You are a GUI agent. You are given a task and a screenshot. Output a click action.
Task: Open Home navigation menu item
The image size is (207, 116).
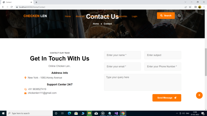(68, 16)
